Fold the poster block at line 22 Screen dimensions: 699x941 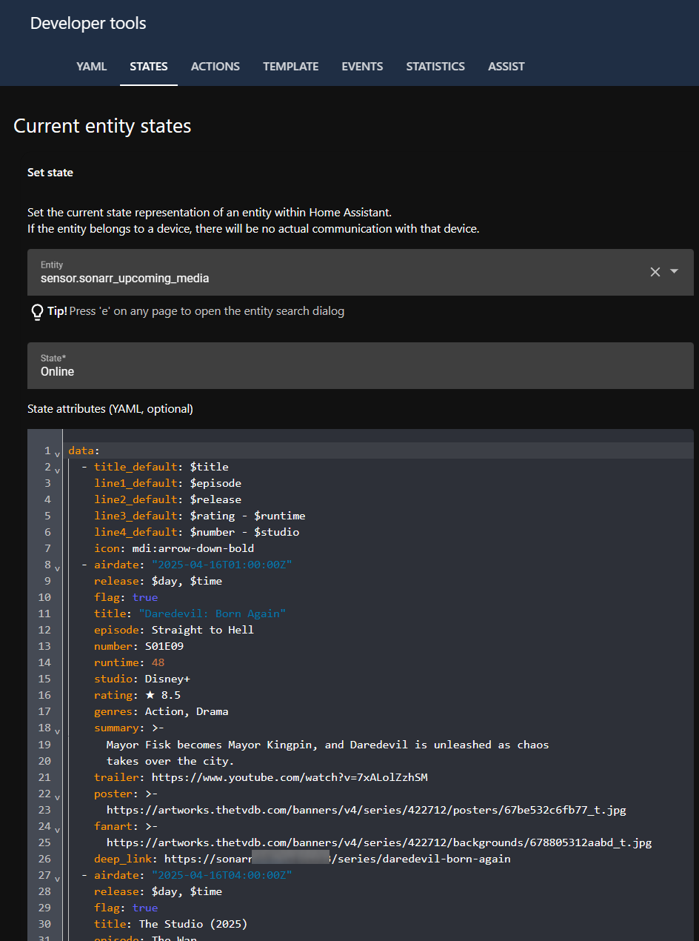click(58, 797)
